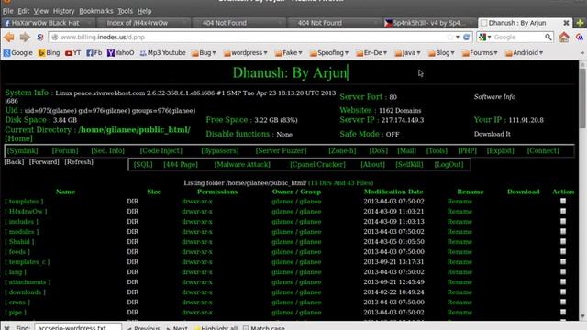The height and width of the screenshot is (330, 587).
Task: Tick the checkbox for templates_c folder
Action: point(563,261)
